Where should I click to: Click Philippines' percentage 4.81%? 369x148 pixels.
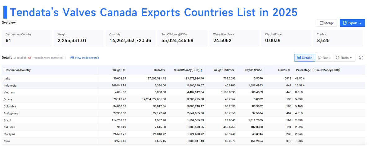[x=299, y=113]
